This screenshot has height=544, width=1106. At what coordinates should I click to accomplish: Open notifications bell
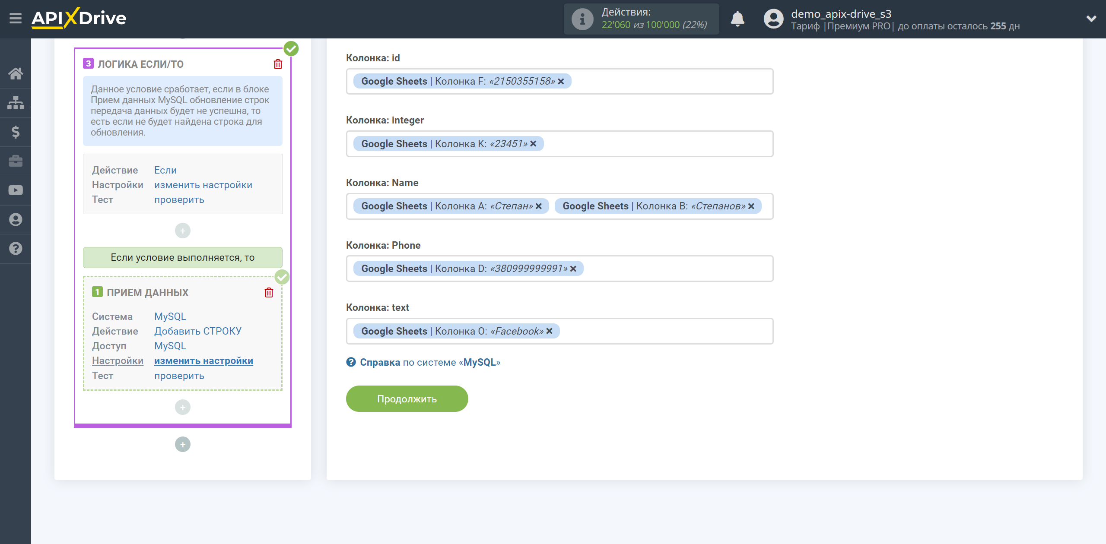737,19
